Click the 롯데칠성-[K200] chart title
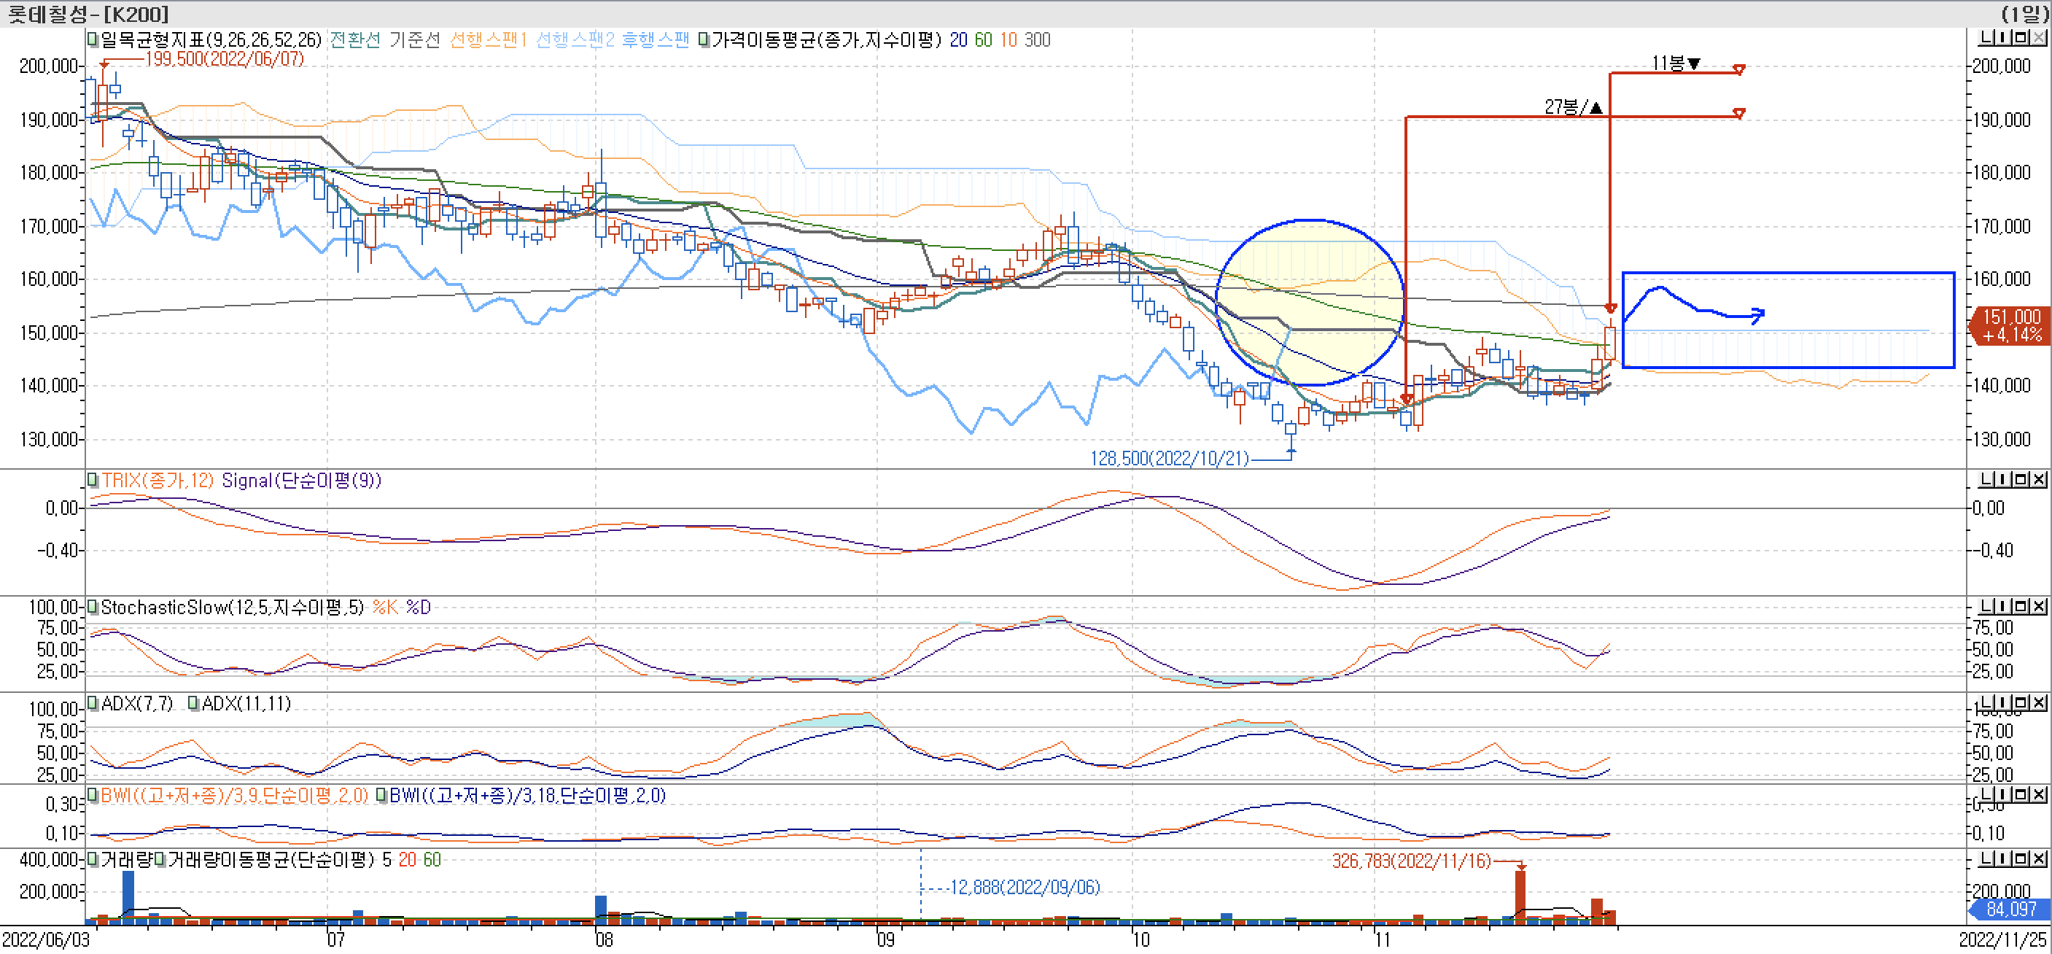Screen dimensions: 2052x954 tap(88, 14)
